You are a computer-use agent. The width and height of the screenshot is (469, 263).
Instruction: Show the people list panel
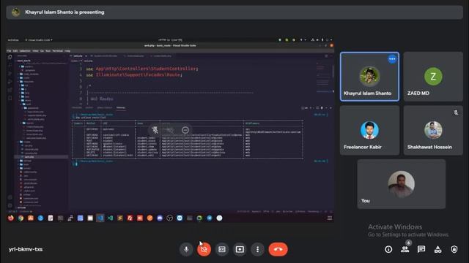405,249
